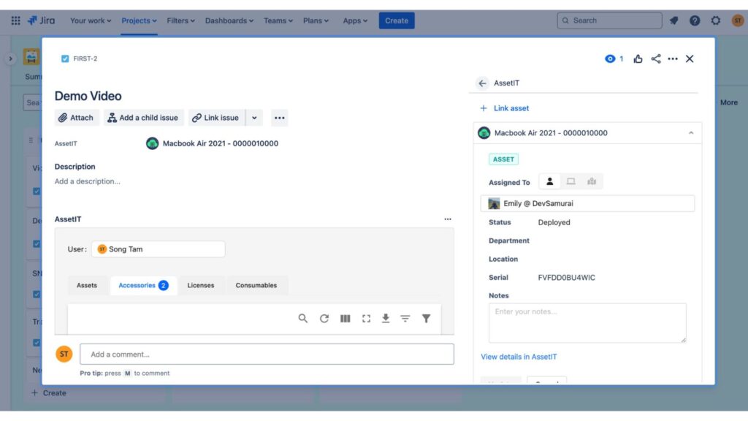Viewport: 748px width, 421px height.
Task: Toggle the FIRST-2 issue checkbox
Action: pos(64,58)
